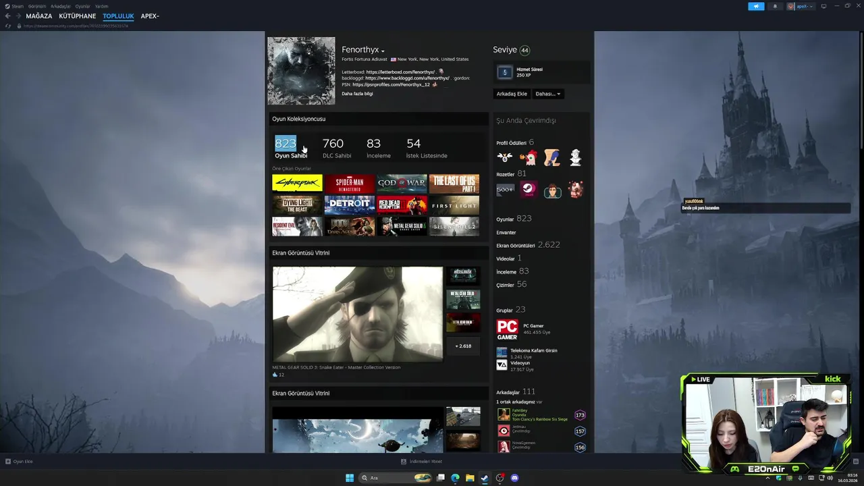Open Discord from the taskbar
Viewport: 864px width, 486px height.
[x=514, y=478]
